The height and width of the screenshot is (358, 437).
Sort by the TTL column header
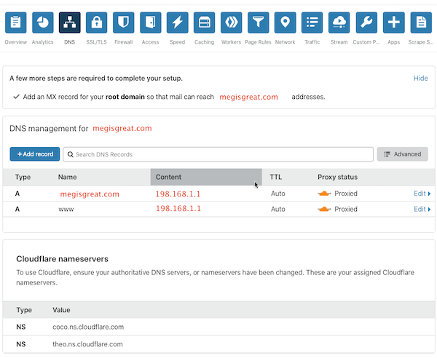275,177
